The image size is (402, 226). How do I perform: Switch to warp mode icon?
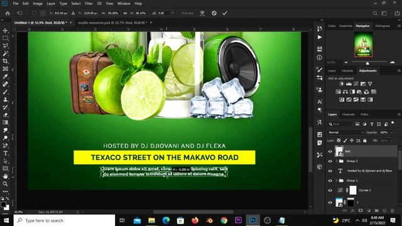tap(202, 13)
